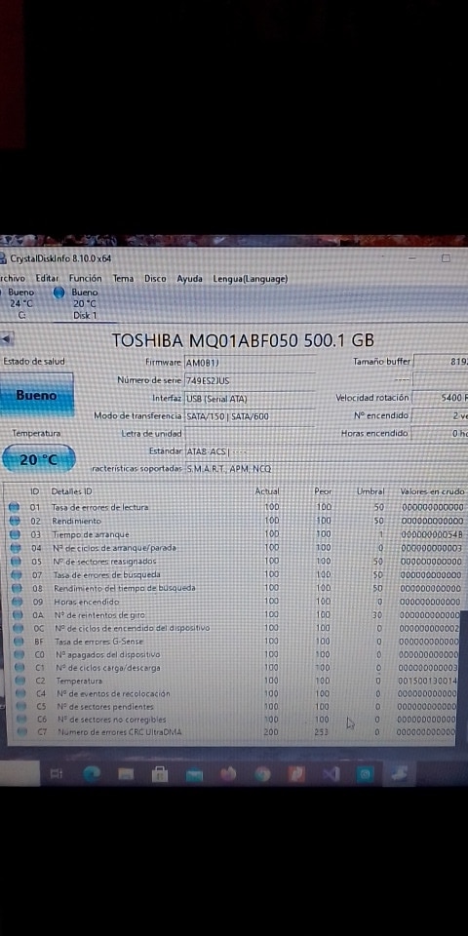The width and height of the screenshot is (468, 936).
Task: Click the Valores en crudo column header
Action: [432, 491]
